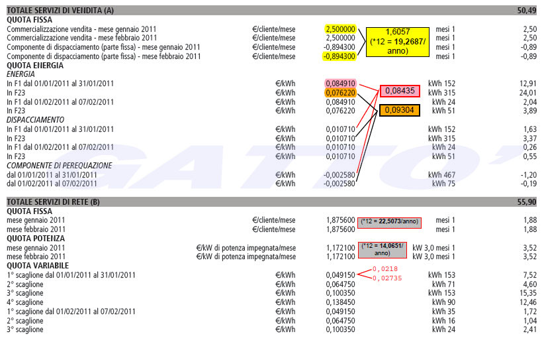
Task: Click the yellow-highlighted value "-0,894300"
Action: click(x=340, y=56)
